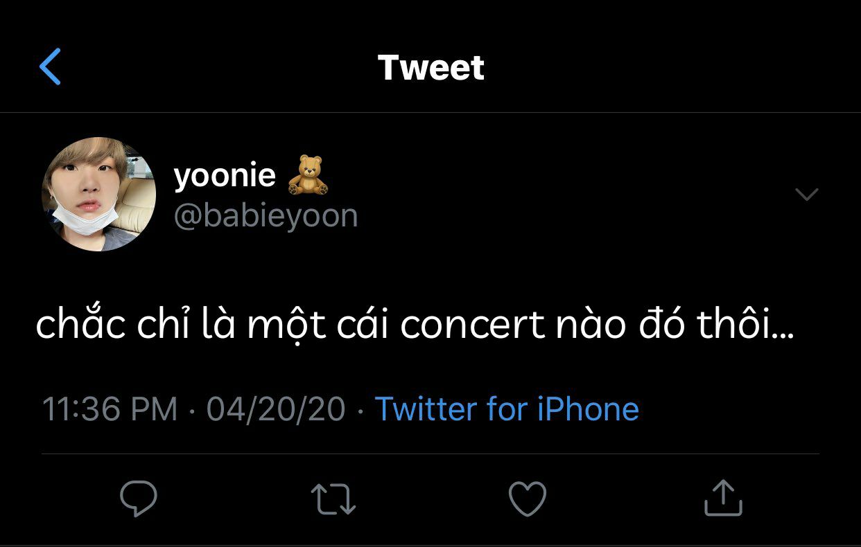The height and width of the screenshot is (547, 861).
Task: Click the 11:36 PM timestamp
Action: point(110,409)
